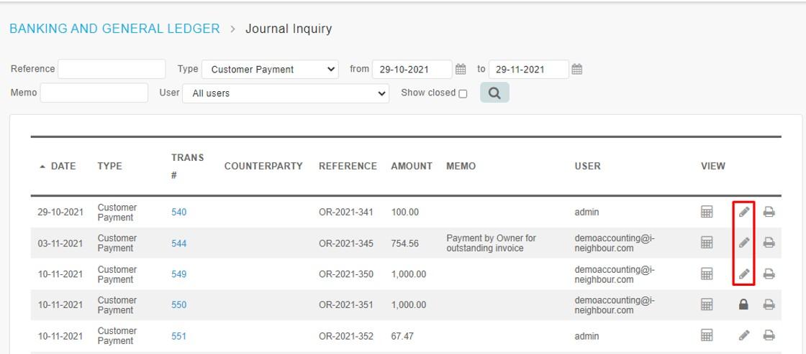Edit transaction 540 with pencil icon
The height and width of the screenshot is (354, 806).
tap(744, 211)
